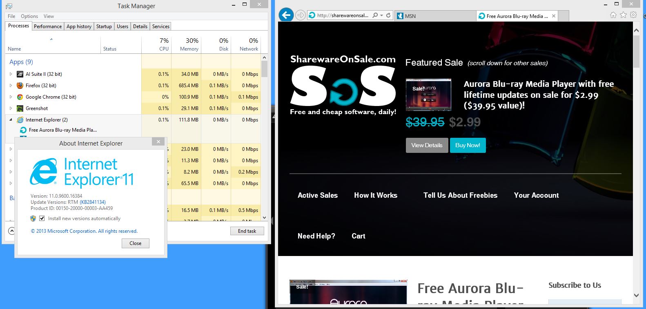Click the site favicon in the address bar

312,15
